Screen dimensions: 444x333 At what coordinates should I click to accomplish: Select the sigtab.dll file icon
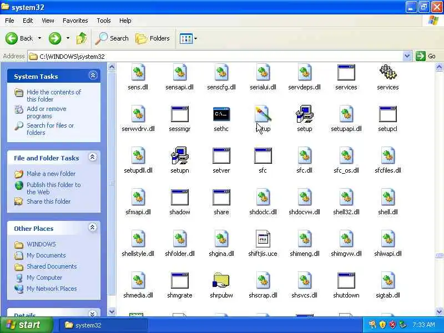(x=387, y=280)
